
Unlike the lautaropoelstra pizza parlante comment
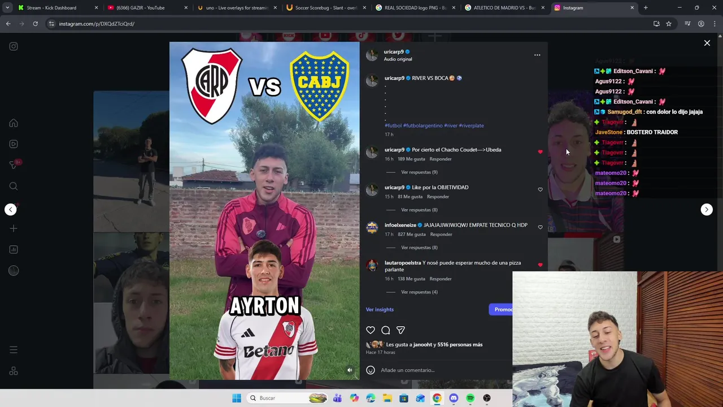pos(540,265)
